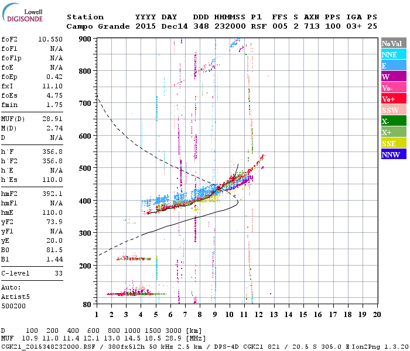Viewport: 410px width, 351px height.
Task: Click the fmin value 1.75
Action: pos(54,105)
